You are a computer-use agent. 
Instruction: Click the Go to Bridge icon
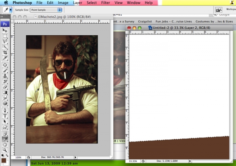pos(218,10)
